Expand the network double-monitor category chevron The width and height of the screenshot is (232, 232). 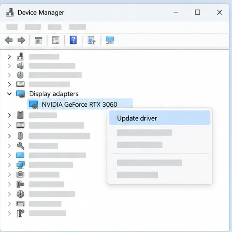click(x=10, y=165)
